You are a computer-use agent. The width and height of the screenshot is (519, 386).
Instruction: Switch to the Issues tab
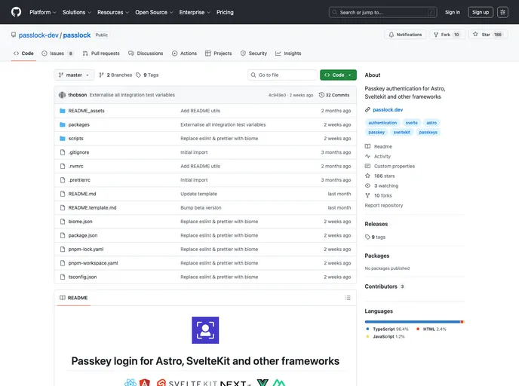tap(58, 54)
